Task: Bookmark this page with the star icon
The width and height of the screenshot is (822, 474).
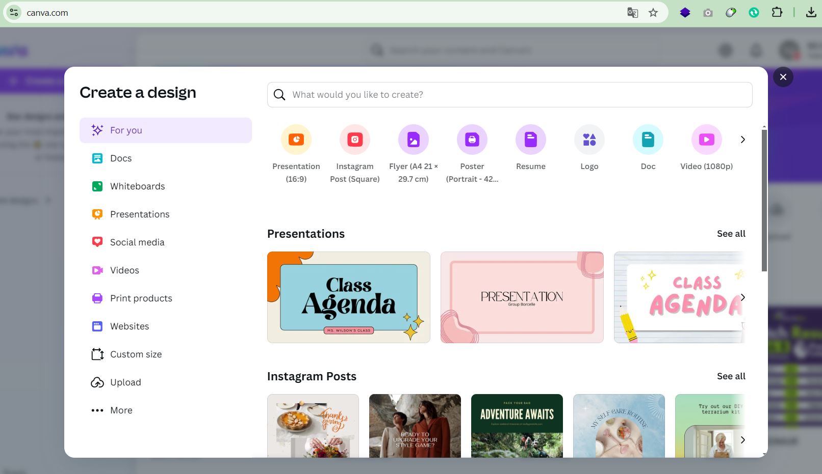Action: (653, 13)
